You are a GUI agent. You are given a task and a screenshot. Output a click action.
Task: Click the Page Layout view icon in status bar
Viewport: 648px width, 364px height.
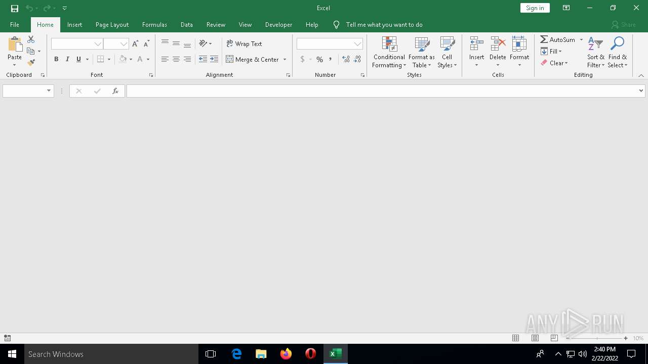click(x=535, y=338)
